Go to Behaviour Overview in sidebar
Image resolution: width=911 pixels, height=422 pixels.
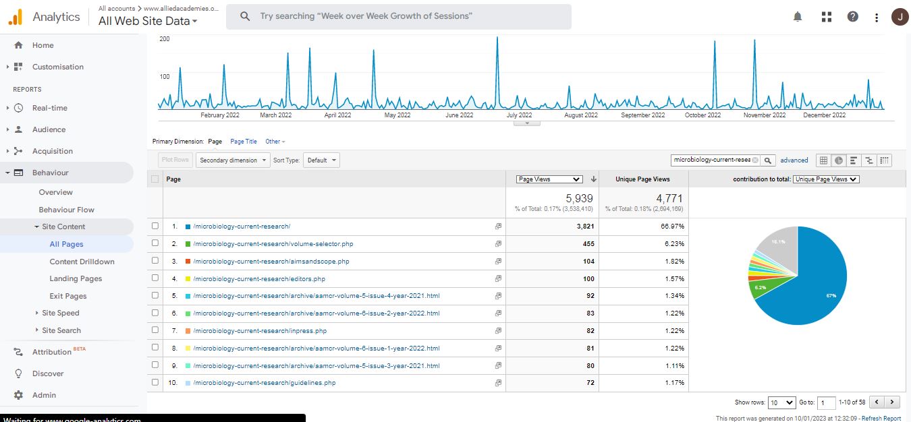point(55,192)
